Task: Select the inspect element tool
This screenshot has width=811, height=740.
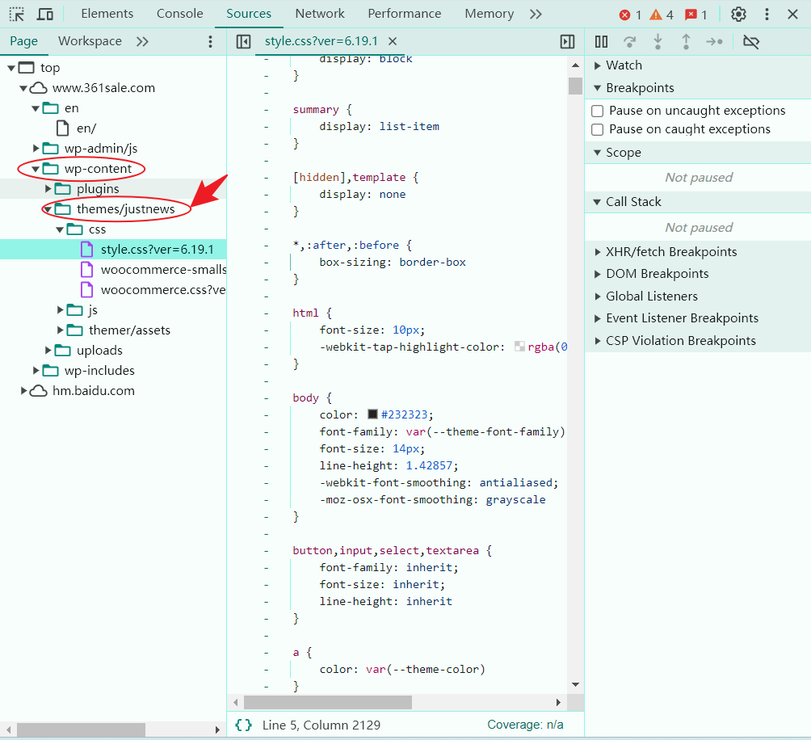Action: pos(16,14)
